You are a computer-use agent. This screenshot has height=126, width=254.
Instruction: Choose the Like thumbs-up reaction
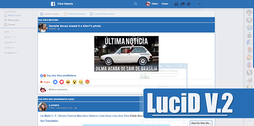55,82
